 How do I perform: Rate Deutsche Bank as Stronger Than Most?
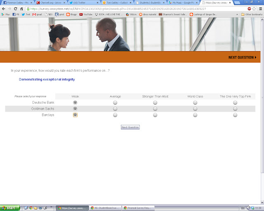point(155,103)
